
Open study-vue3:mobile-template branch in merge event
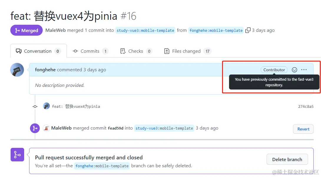(164, 128)
